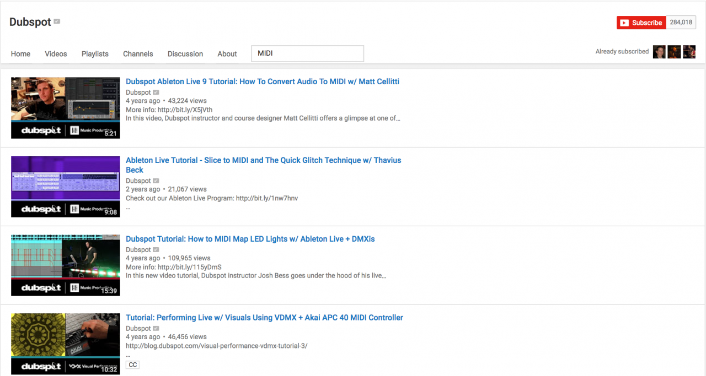Image resolution: width=706 pixels, height=376 pixels.
Task: Click the verified badge beside the Dubspot channel title
Action: tap(57, 22)
